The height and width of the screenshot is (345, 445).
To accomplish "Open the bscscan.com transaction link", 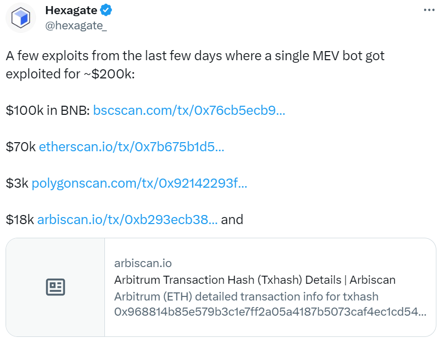I will (x=189, y=110).
